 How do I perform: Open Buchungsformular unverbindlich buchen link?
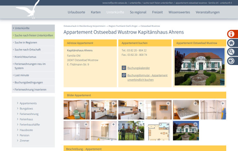[147, 78]
